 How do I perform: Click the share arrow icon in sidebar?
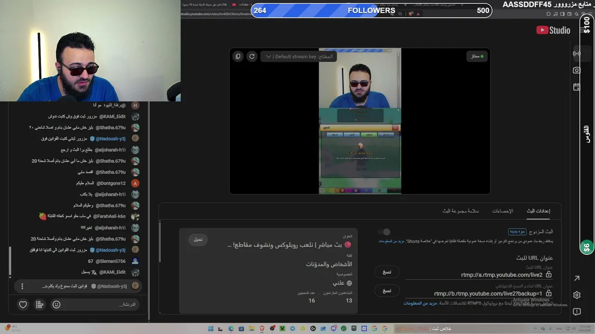point(577,278)
